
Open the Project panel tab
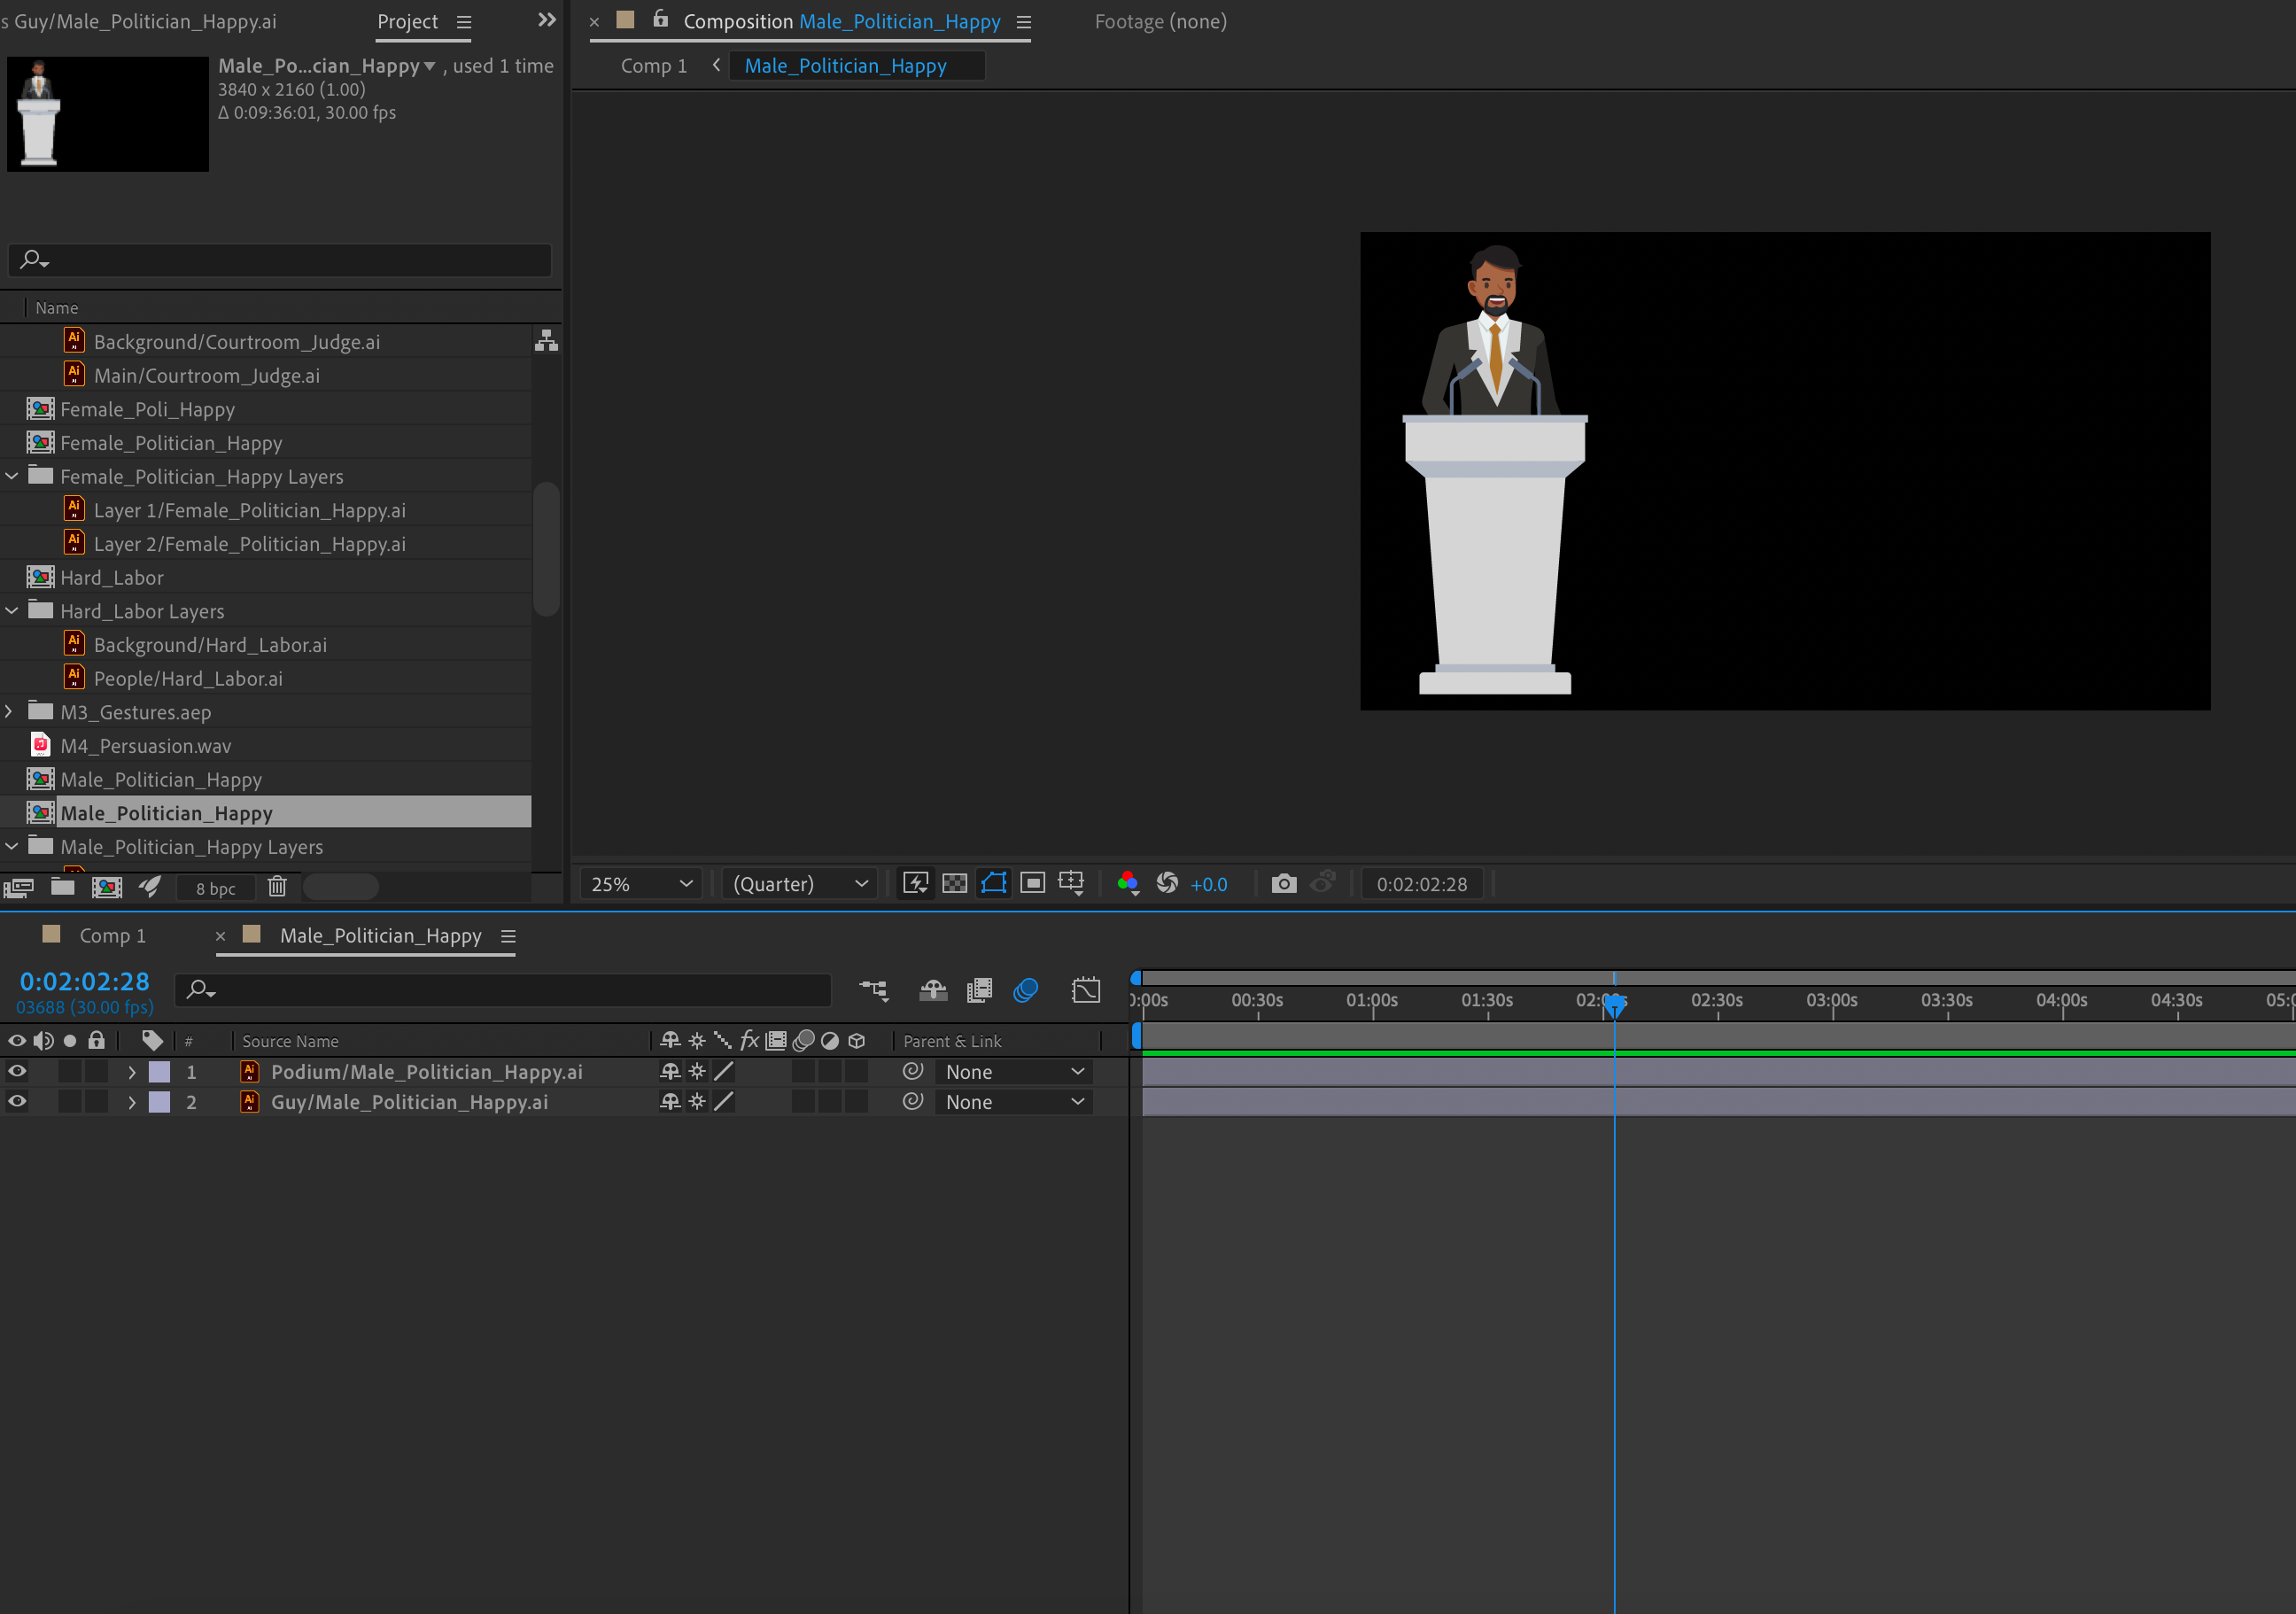point(407,21)
